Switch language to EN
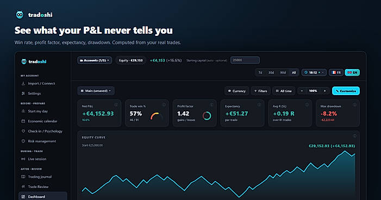The image size is (381, 200). [x=352, y=72]
